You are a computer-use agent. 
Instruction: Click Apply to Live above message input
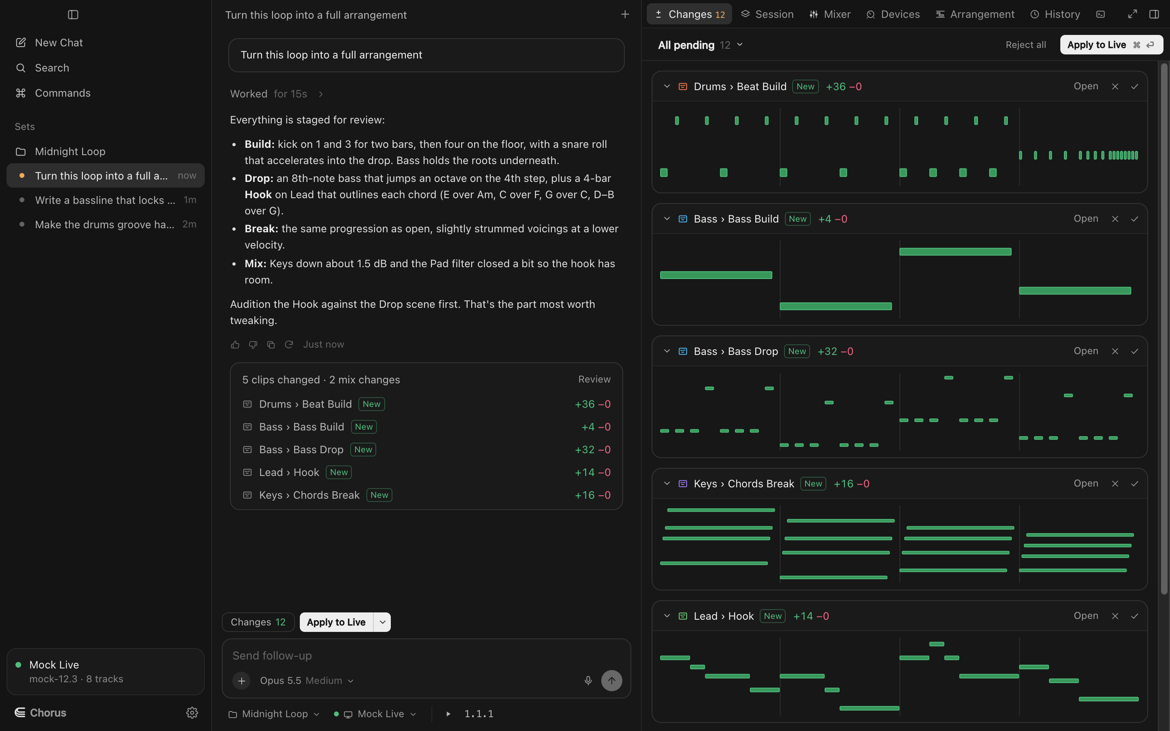coord(336,622)
